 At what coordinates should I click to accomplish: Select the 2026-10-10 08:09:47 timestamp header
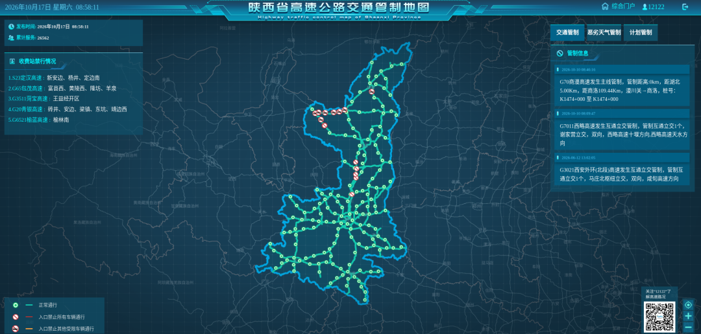click(622, 114)
